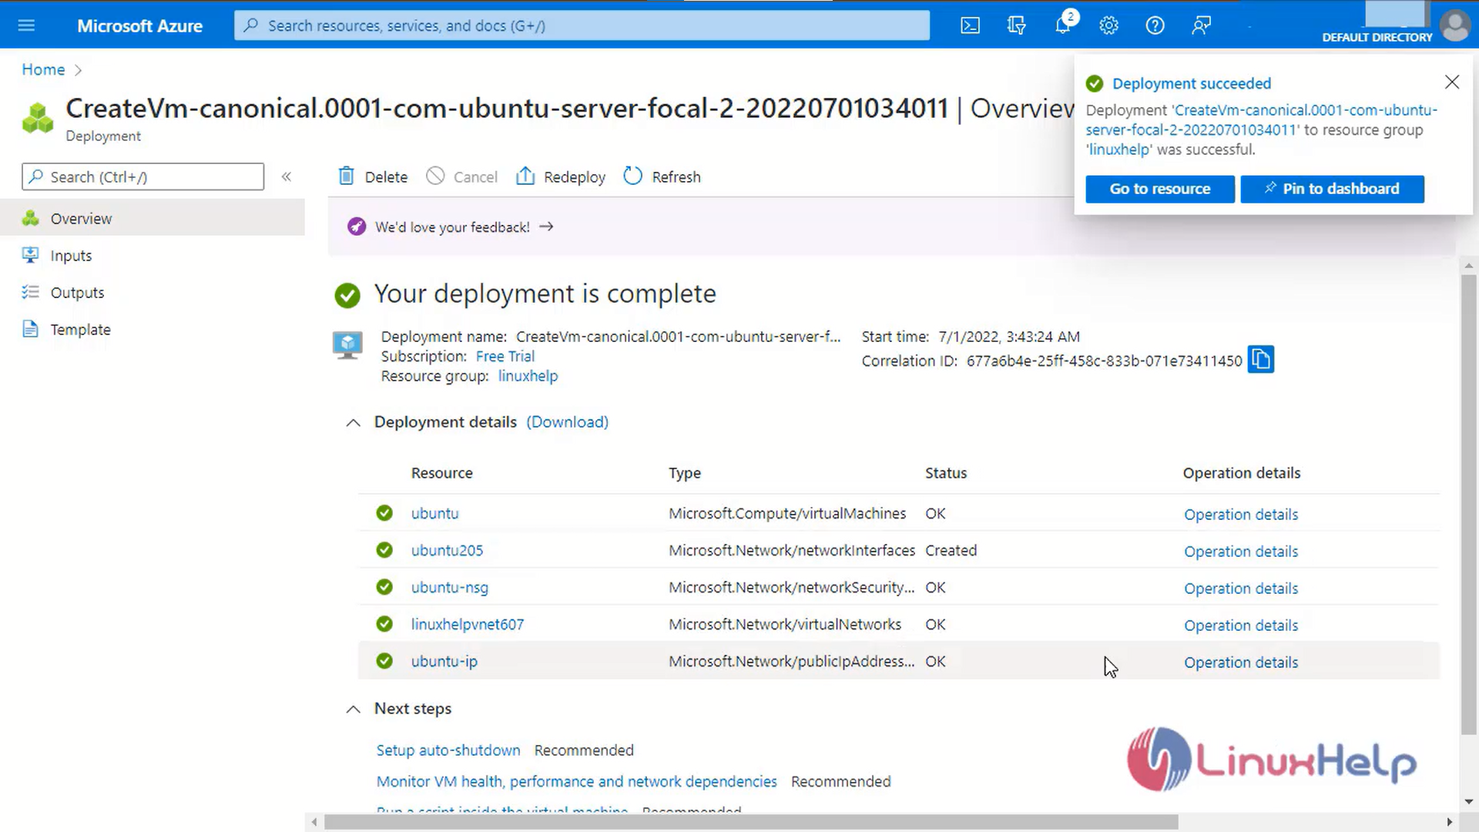Click the Cancel toolbar item
Screen dimensions: 1479x832
(x=462, y=176)
